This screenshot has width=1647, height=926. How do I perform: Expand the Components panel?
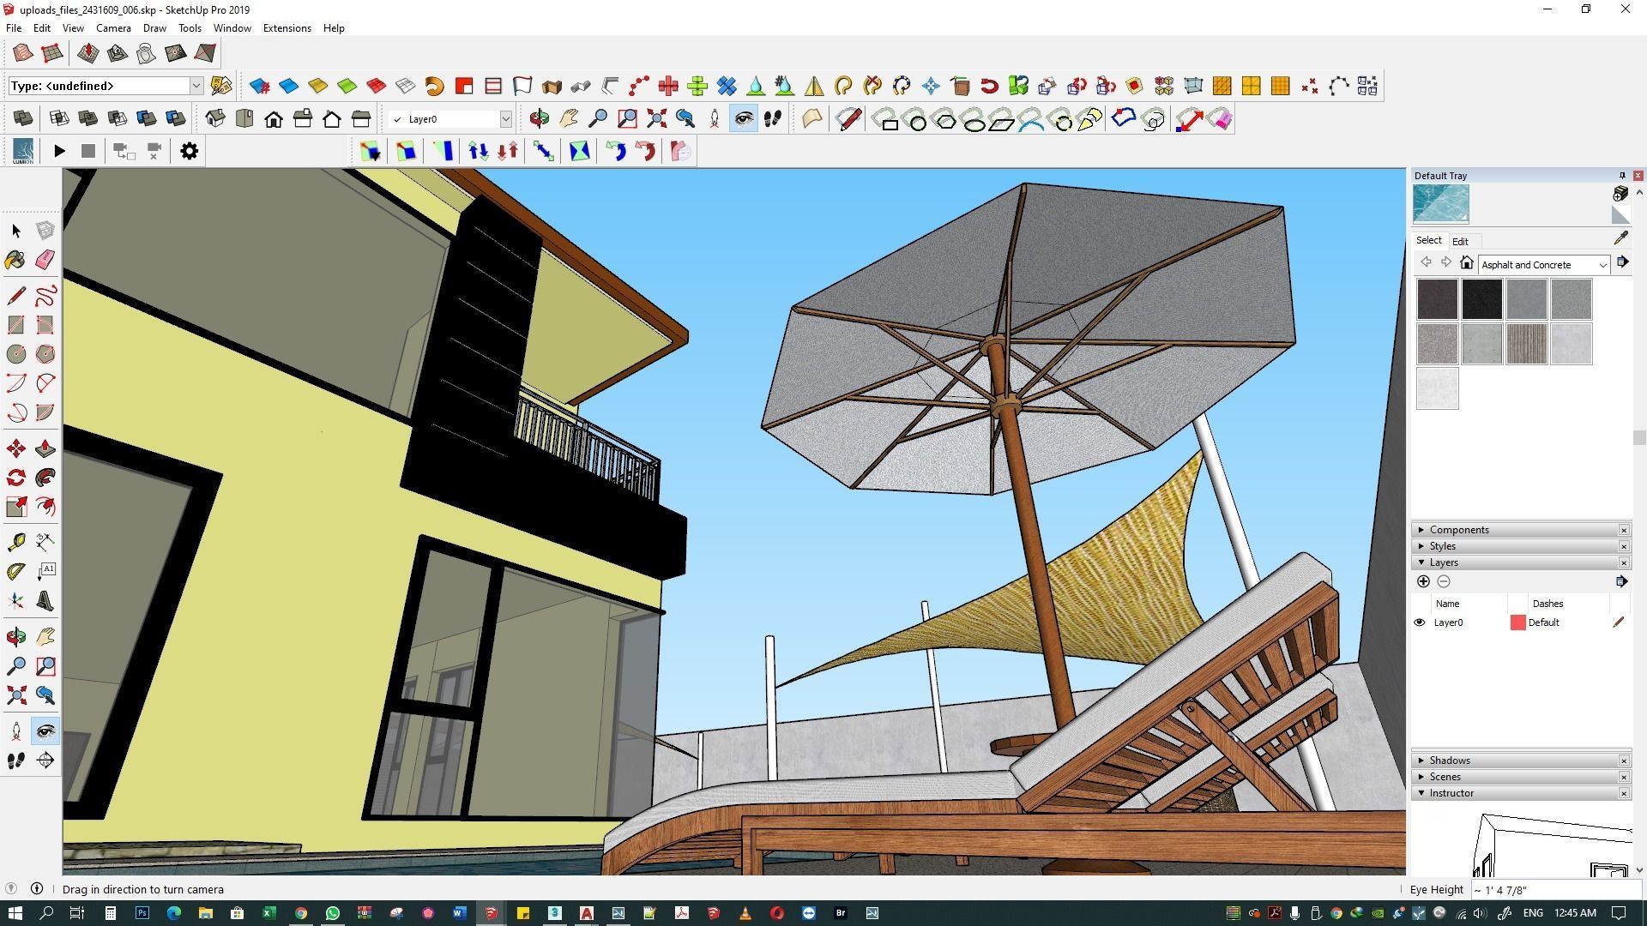(1459, 530)
